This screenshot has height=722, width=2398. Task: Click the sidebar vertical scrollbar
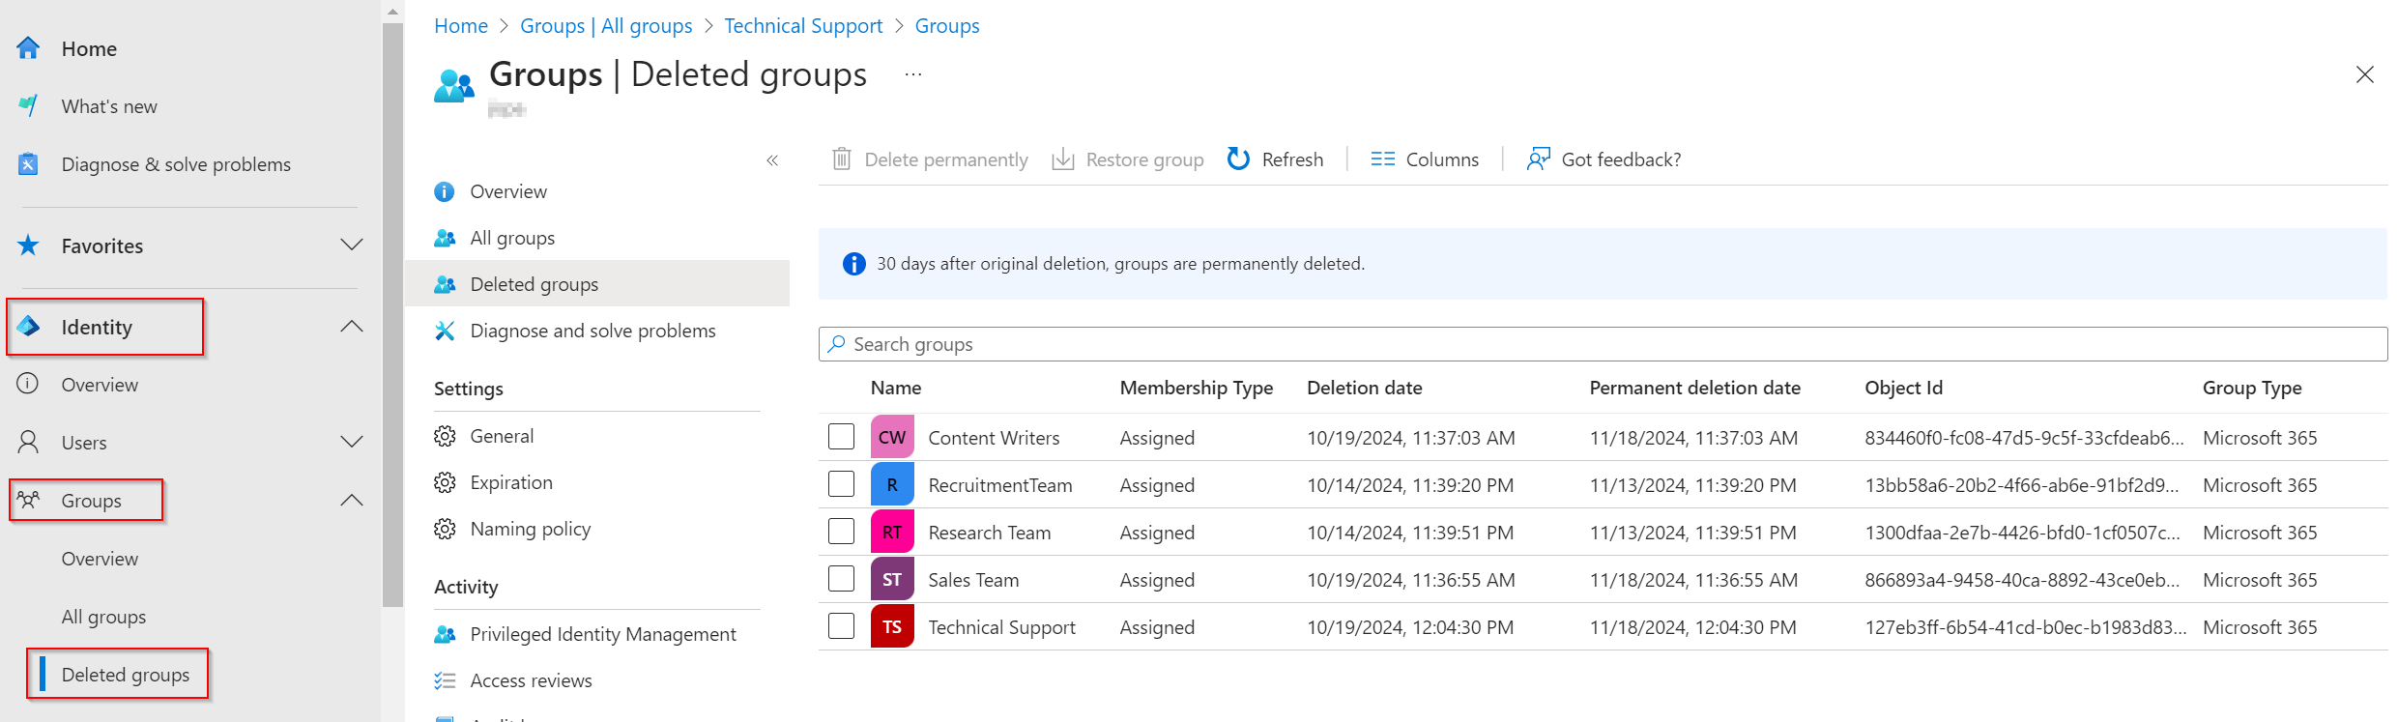coord(392,314)
